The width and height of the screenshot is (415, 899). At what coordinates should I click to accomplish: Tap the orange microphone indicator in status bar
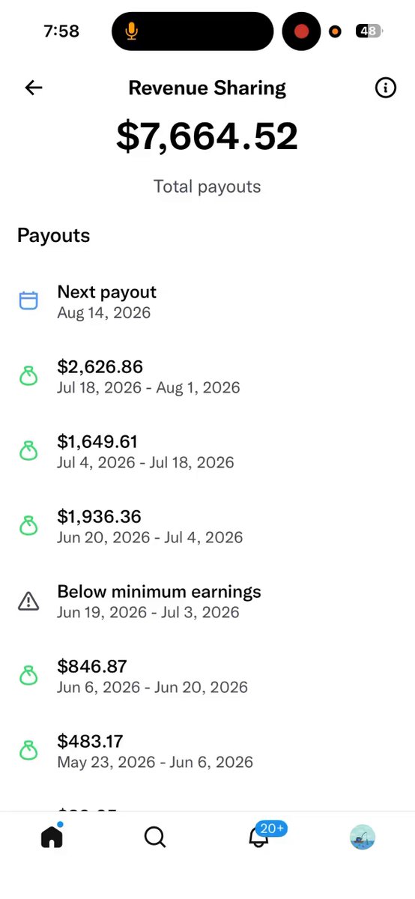pos(132,31)
